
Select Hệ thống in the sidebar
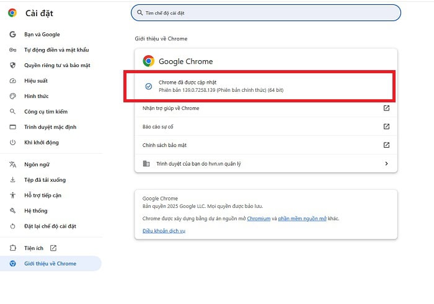click(36, 211)
